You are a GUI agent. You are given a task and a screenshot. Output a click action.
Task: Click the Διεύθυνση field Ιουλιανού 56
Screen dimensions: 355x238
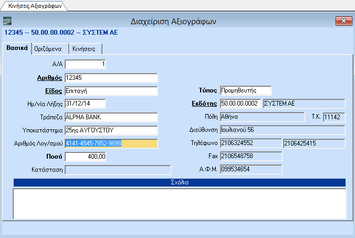coord(283,130)
